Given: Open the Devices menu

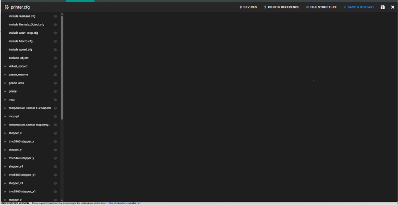Looking at the screenshot, I should 248,7.
